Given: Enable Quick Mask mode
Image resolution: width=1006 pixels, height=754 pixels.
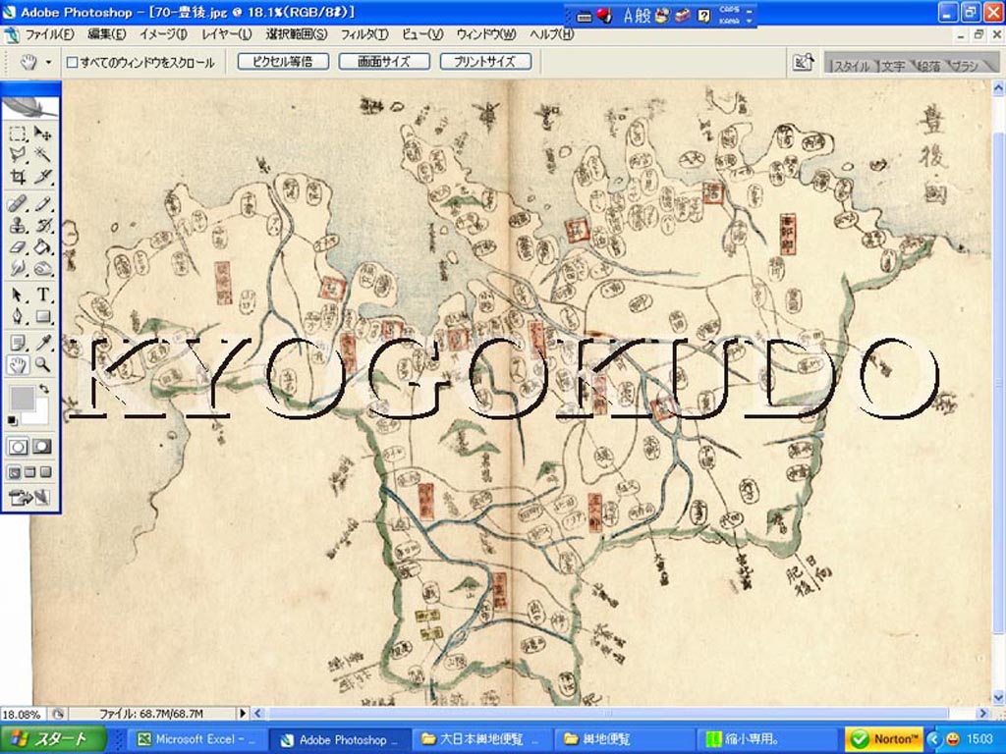Looking at the screenshot, I should 42,447.
